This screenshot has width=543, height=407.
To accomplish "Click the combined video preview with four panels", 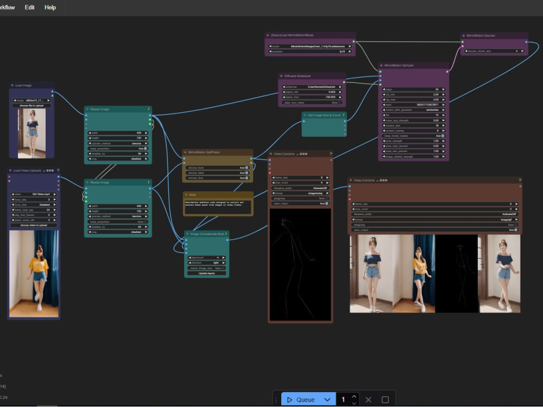I will [x=435, y=274].
